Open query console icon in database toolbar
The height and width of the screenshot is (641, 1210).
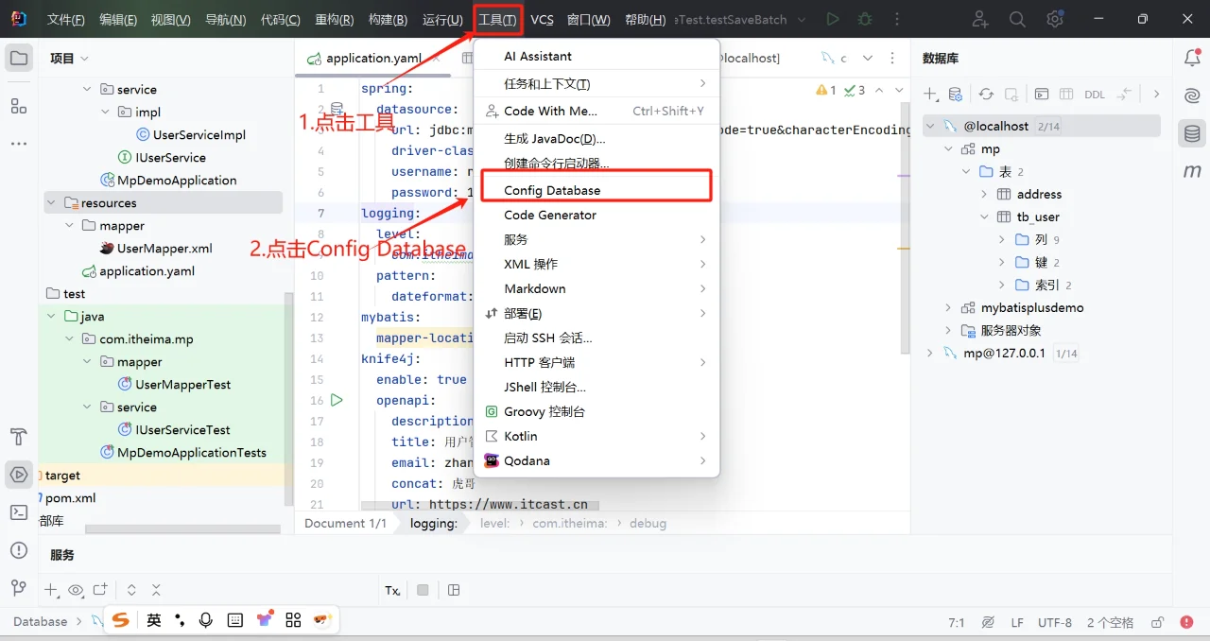[1041, 95]
